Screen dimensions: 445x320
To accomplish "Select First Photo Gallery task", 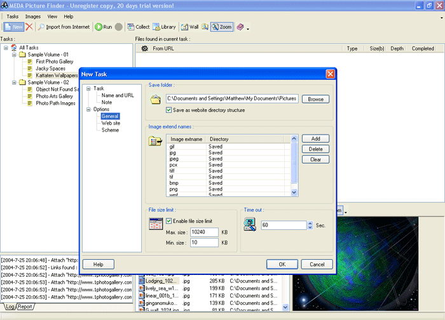I will tap(55, 62).
